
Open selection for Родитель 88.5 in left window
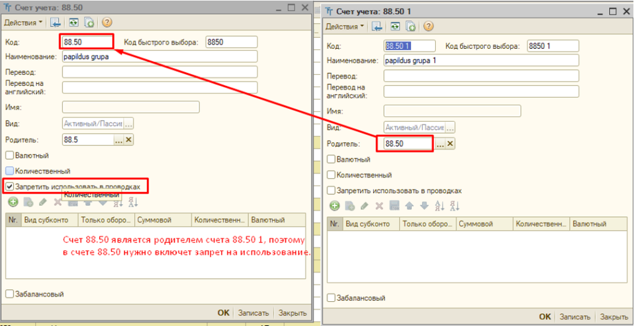click(x=118, y=140)
